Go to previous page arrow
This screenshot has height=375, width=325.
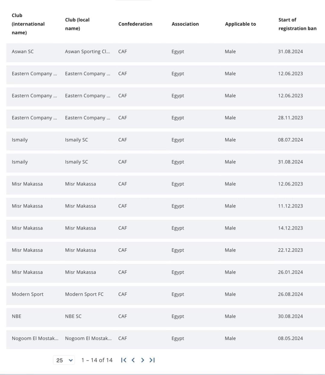[133, 360]
